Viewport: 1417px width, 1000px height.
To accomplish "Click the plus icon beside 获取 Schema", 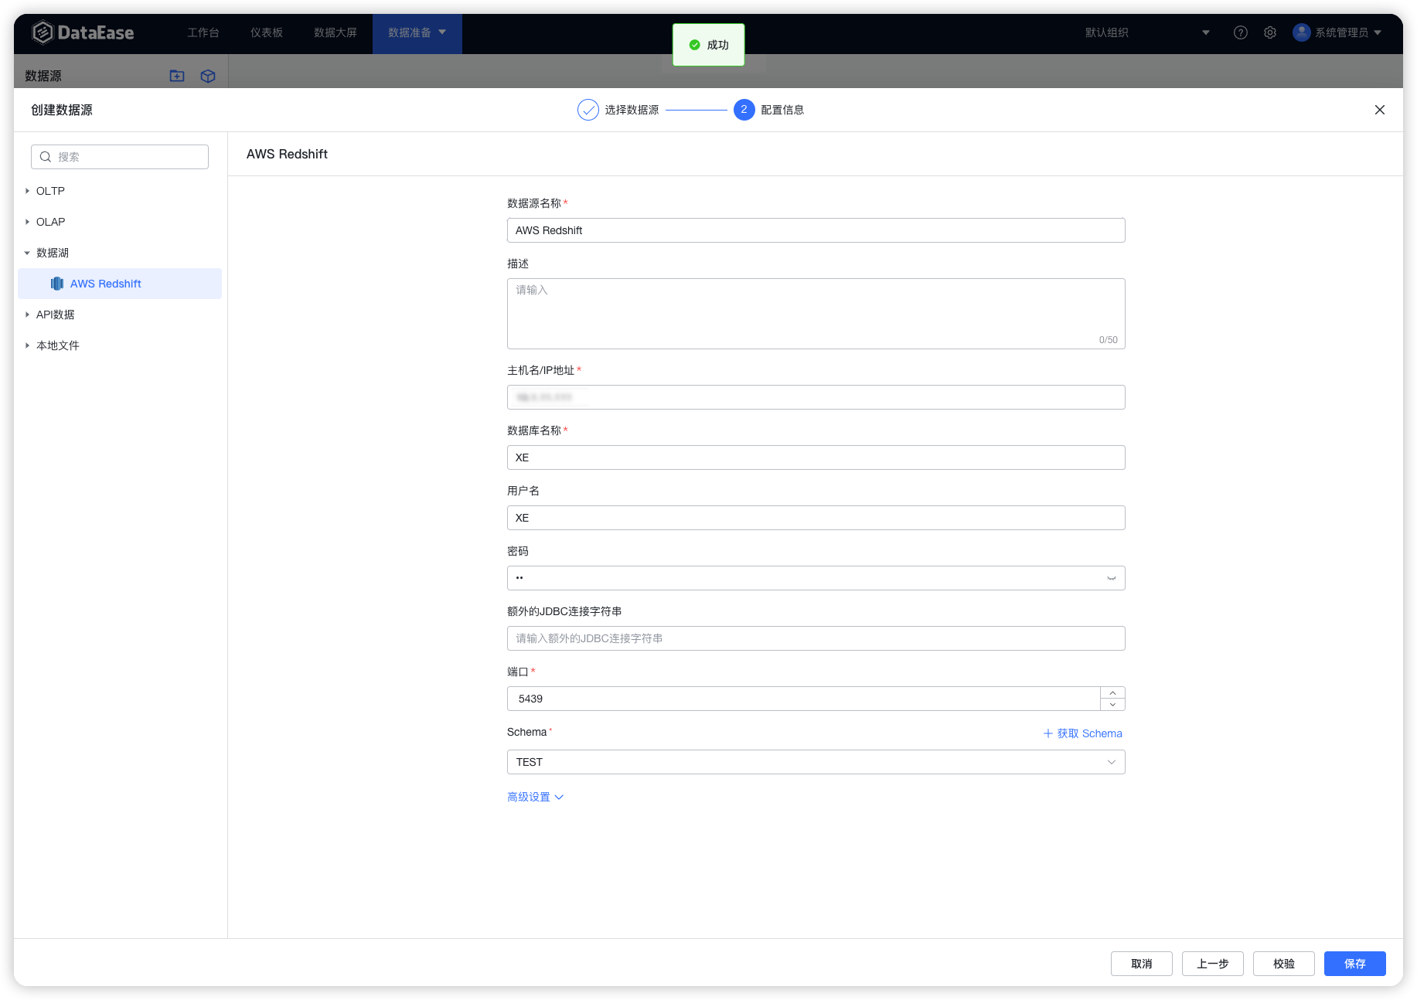I will pyautogui.click(x=1047, y=733).
